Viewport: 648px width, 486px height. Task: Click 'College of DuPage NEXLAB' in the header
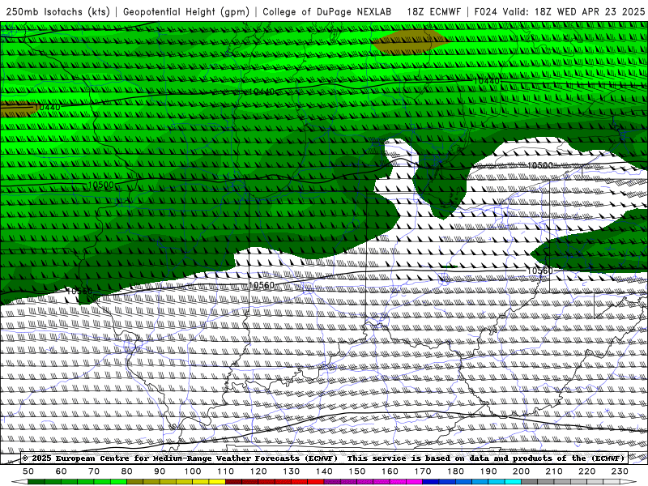[327, 11]
